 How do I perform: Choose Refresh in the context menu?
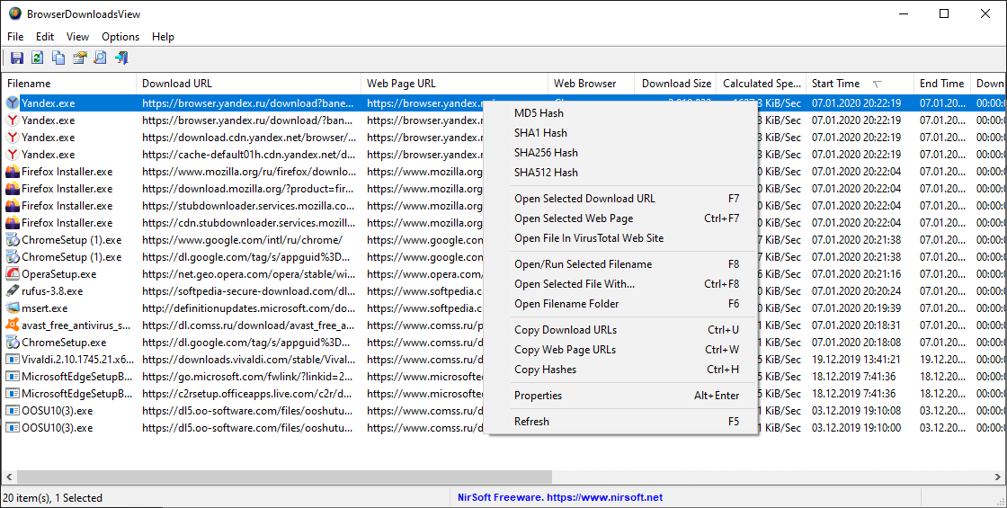[x=621, y=422]
